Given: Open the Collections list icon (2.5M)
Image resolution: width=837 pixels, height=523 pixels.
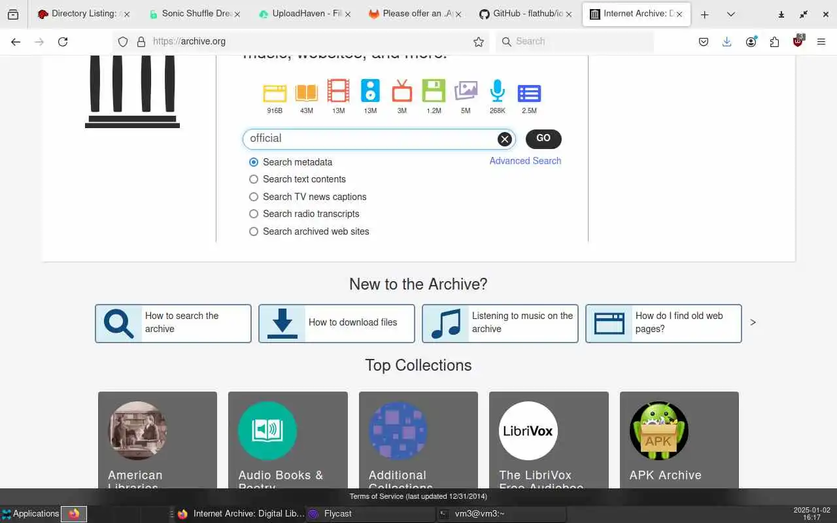Looking at the screenshot, I should pos(529,93).
